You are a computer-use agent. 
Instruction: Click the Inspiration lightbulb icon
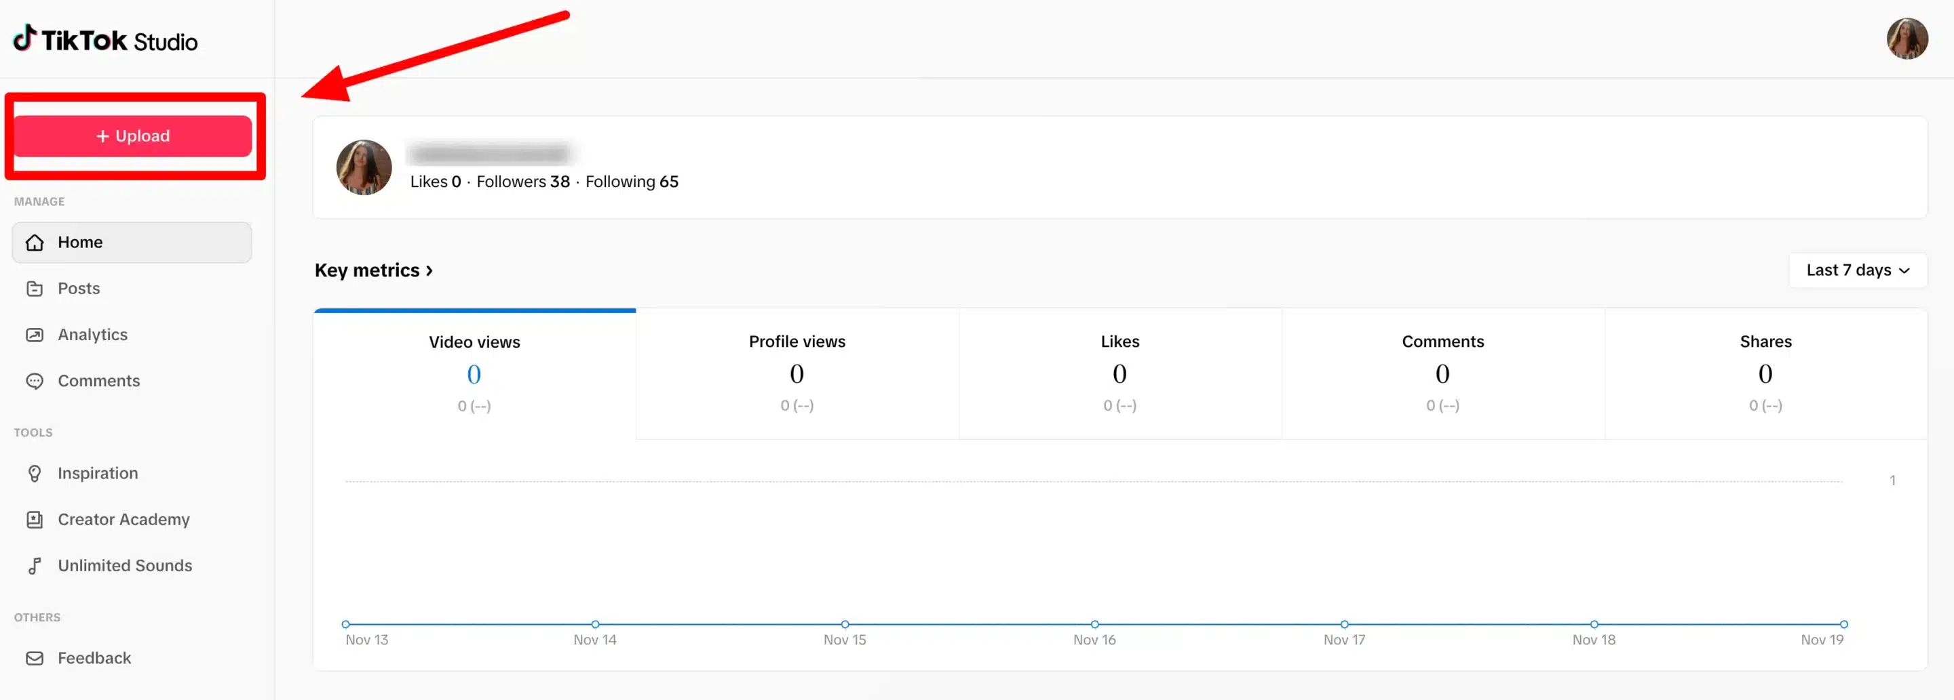pyautogui.click(x=35, y=474)
